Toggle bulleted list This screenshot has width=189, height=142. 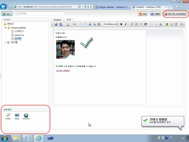point(132,24)
